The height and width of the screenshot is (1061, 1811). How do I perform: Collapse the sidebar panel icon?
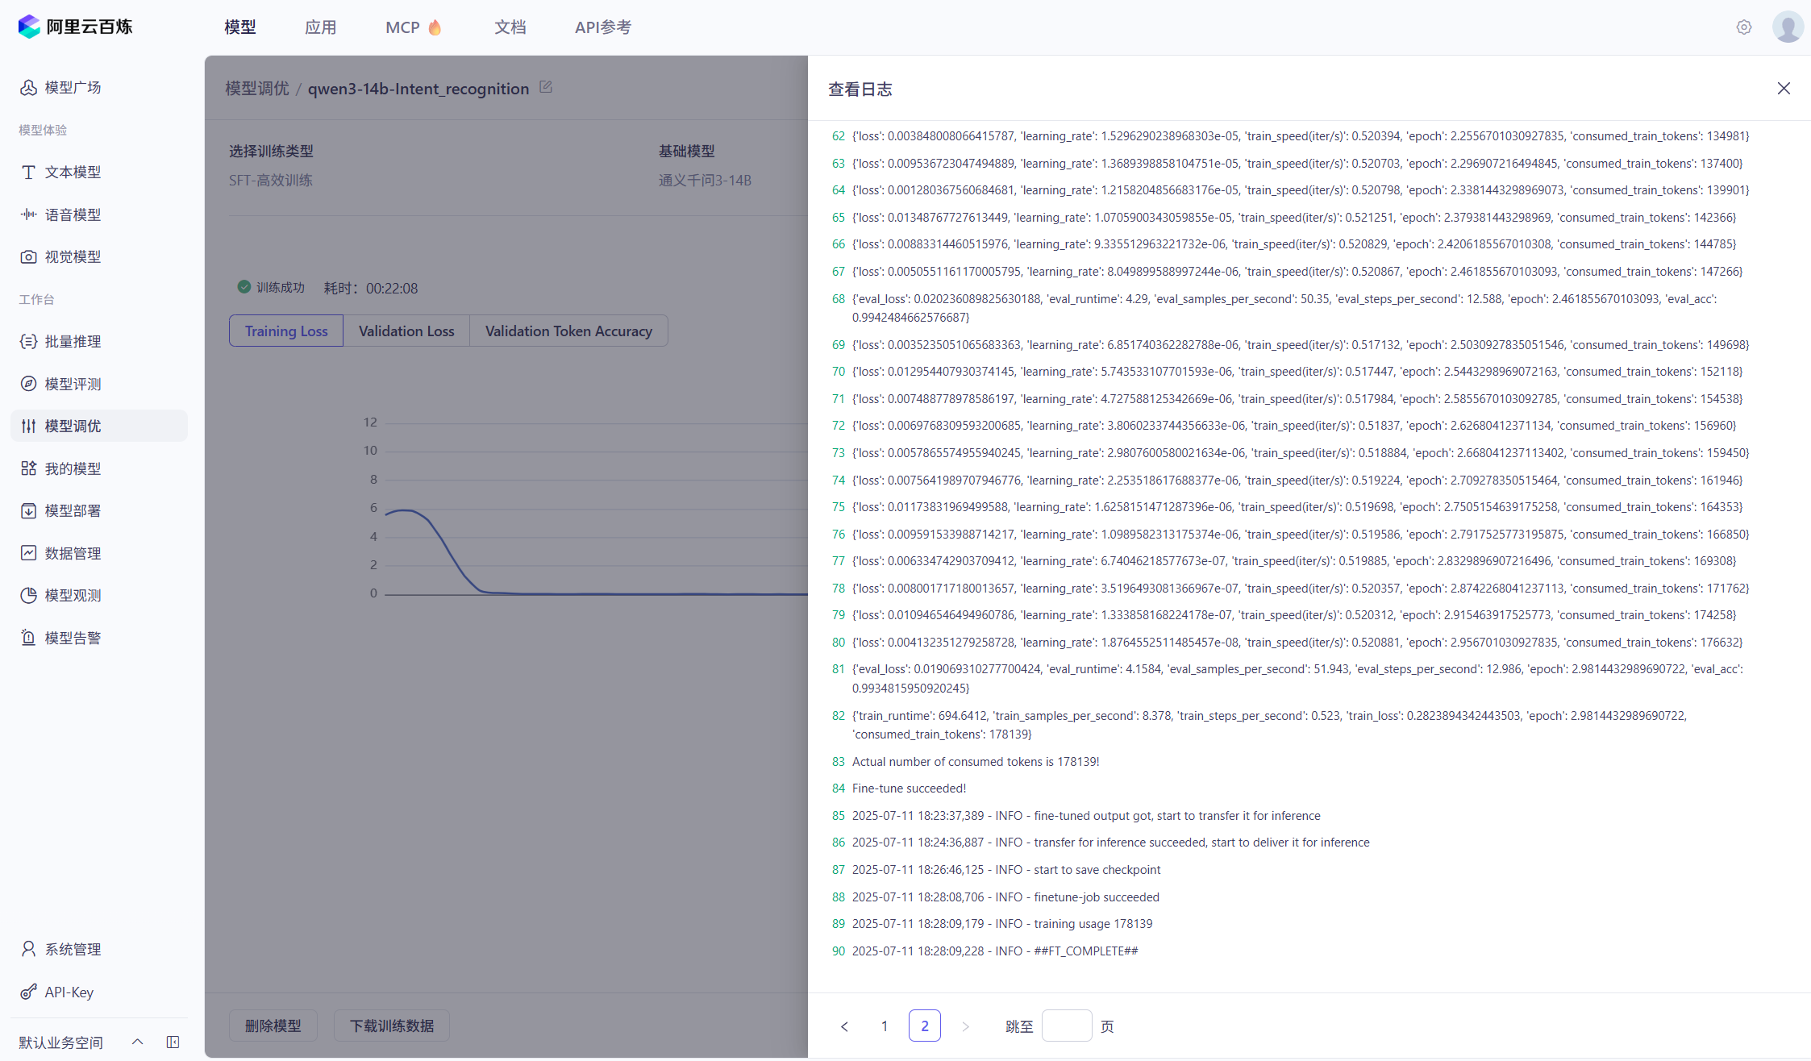click(x=173, y=1042)
